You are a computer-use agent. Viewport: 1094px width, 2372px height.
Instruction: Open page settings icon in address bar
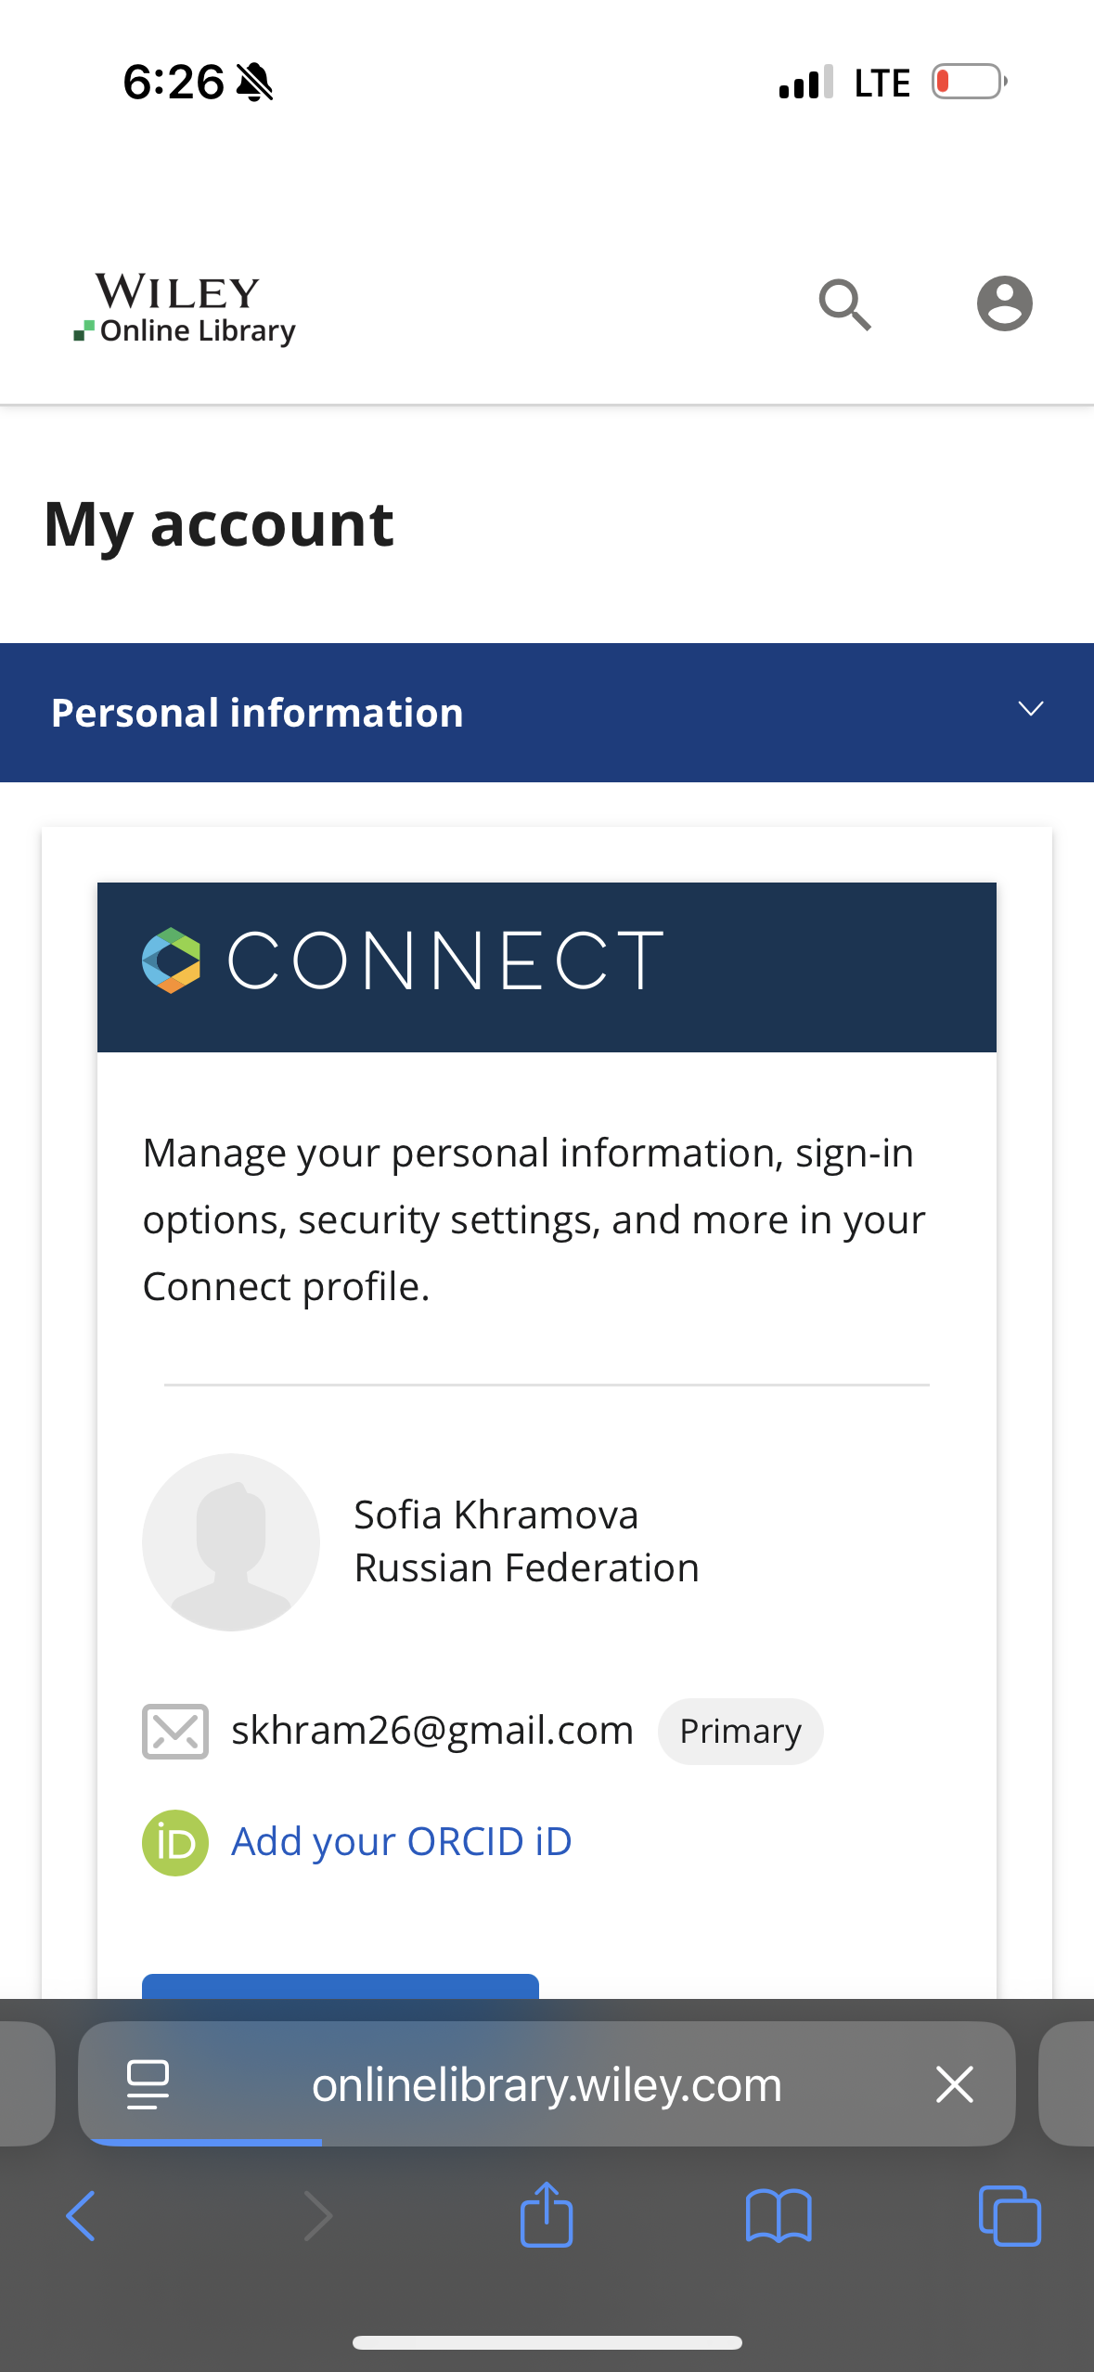(148, 2084)
